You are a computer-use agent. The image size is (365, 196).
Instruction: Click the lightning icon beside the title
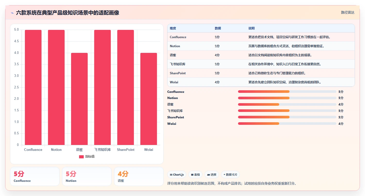tap(12, 13)
